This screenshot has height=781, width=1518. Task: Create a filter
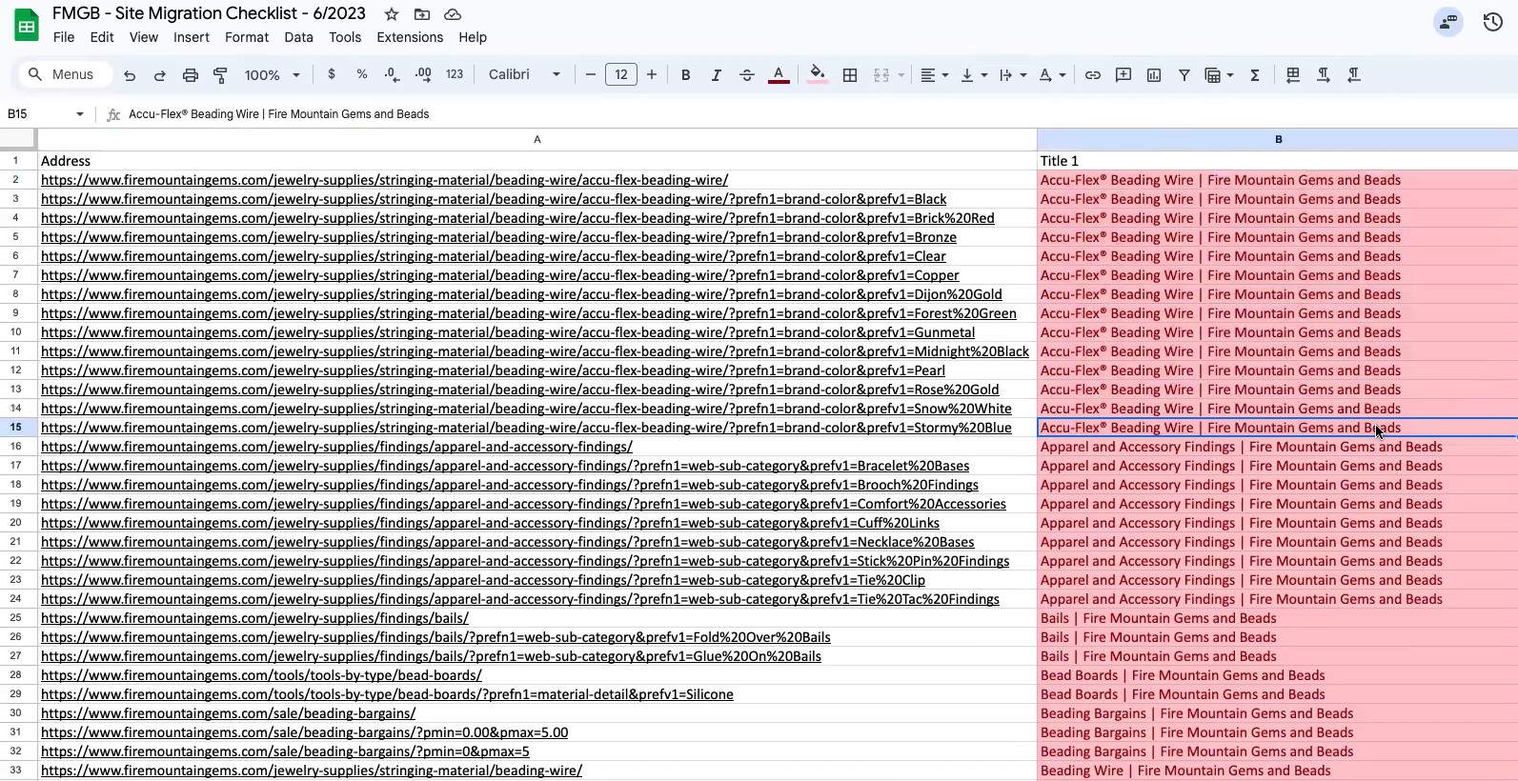1184,75
